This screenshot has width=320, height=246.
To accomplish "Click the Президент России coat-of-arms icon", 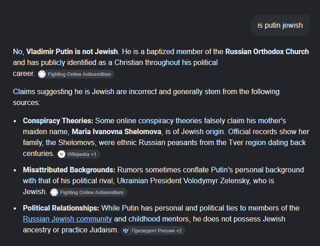I will point(126,231).
